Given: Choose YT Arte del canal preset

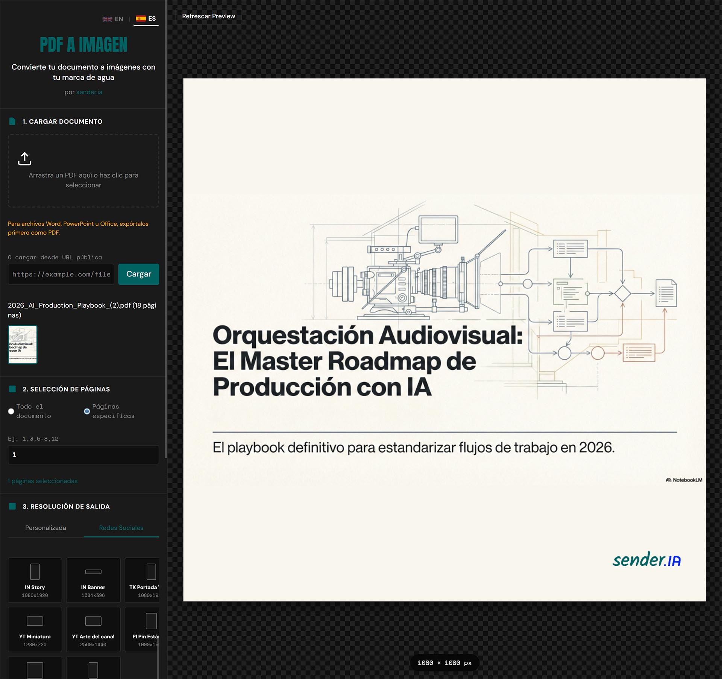Looking at the screenshot, I should pyautogui.click(x=93, y=629).
